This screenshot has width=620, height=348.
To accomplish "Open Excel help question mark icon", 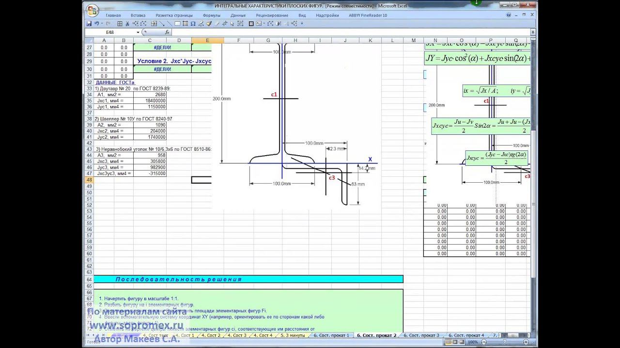I will (509, 15).
